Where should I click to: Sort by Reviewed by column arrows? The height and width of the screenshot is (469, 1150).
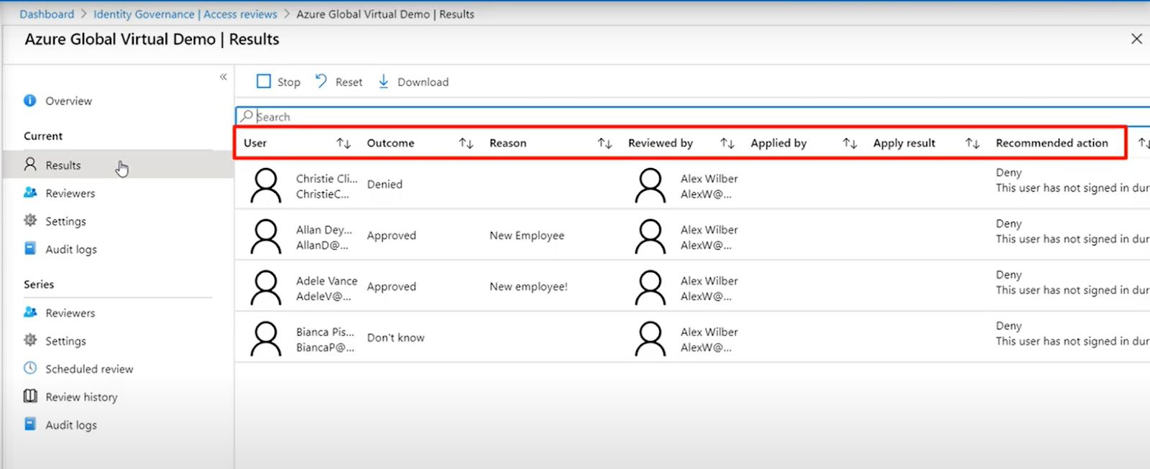pyautogui.click(x=727, y=143)
